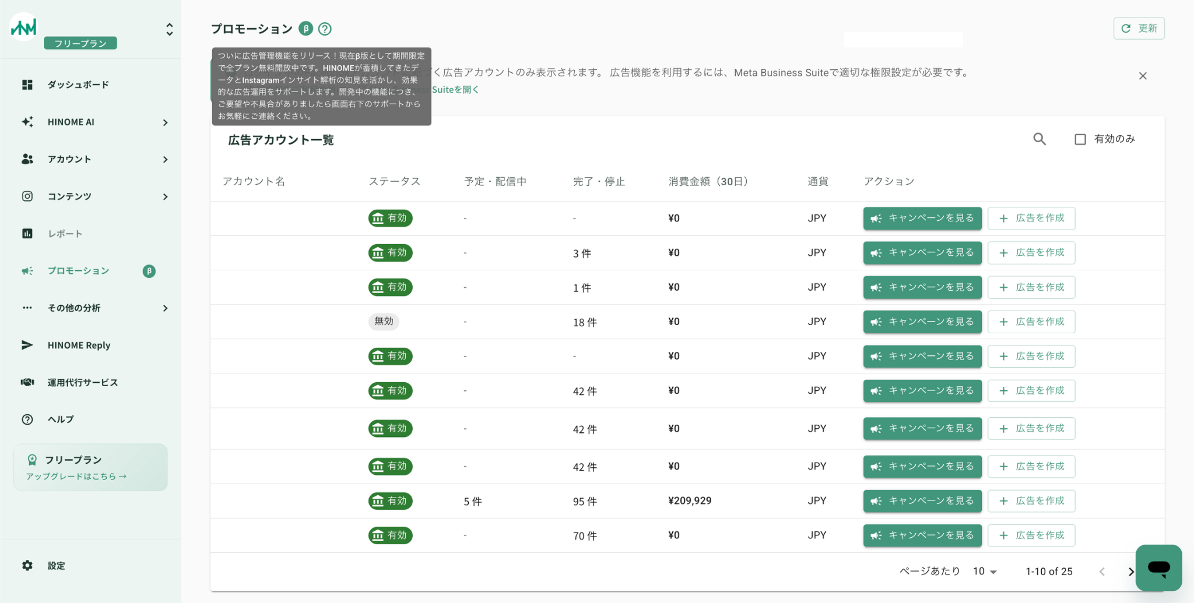Click the ¥209,929 amount cell

click(690, 501)
